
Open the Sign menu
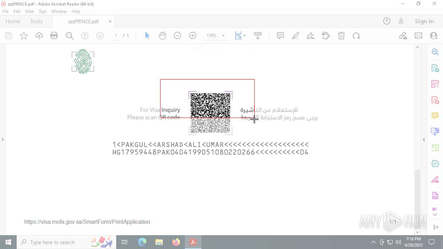[43, 11]
